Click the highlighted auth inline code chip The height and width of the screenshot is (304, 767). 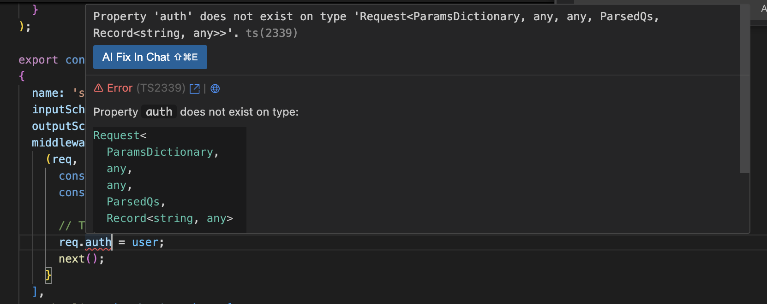pos(159,112)
